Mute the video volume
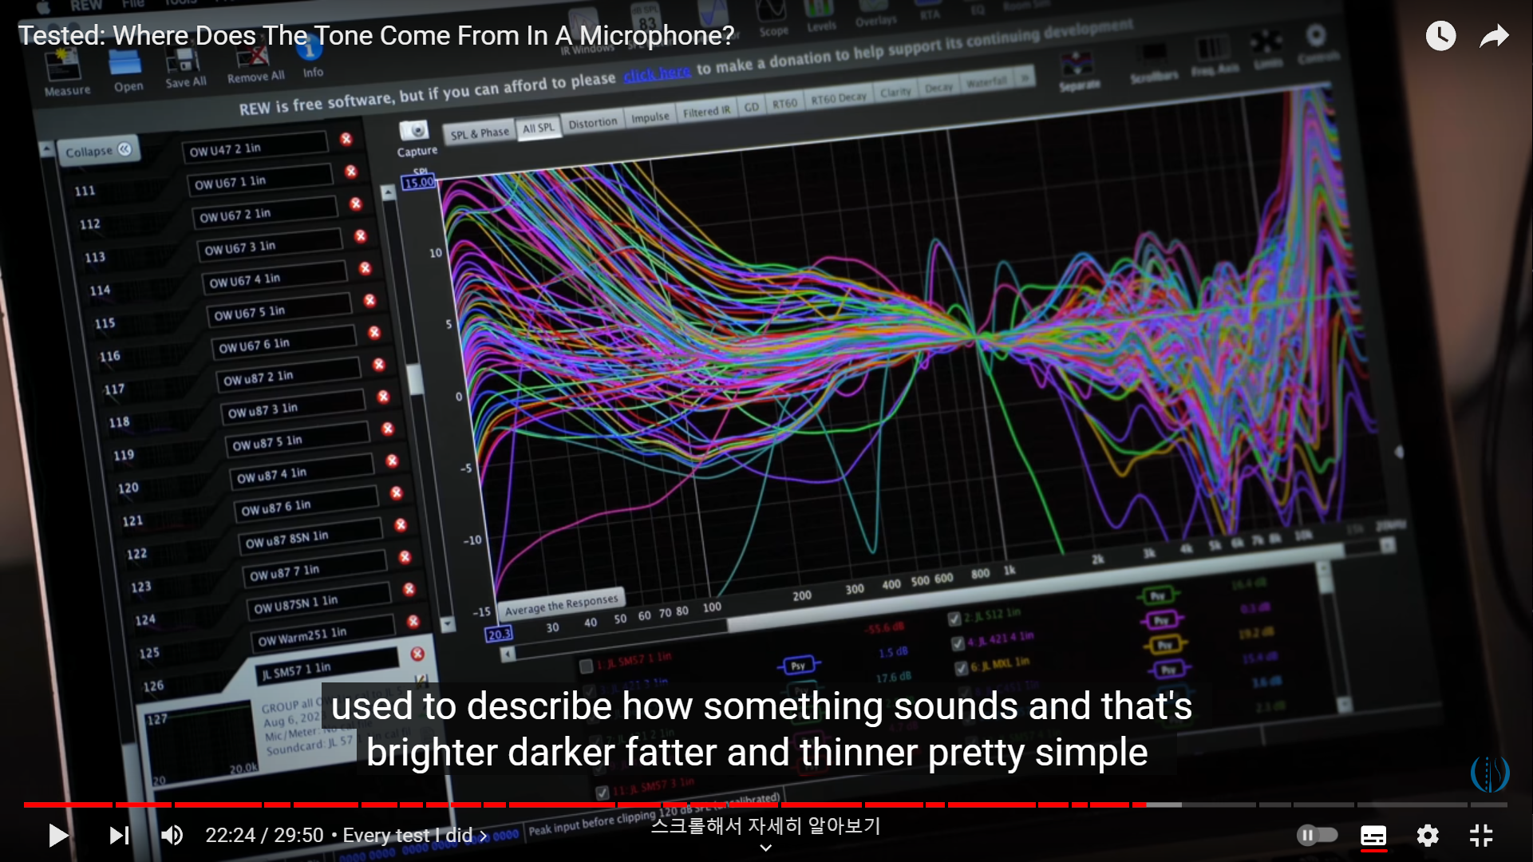Viewport: 1533px width, 862px height. [172, 836]
